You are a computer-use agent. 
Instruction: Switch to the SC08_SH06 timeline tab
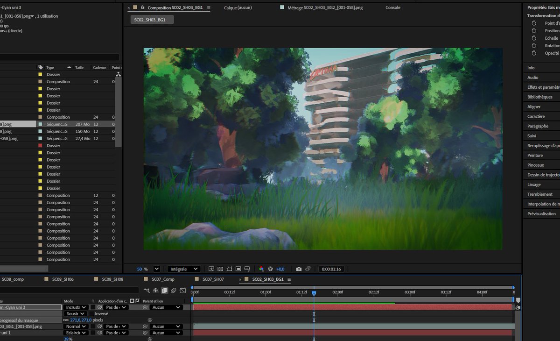63,279
